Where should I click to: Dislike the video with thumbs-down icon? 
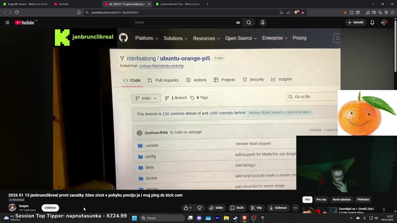(x=199, y=208)
